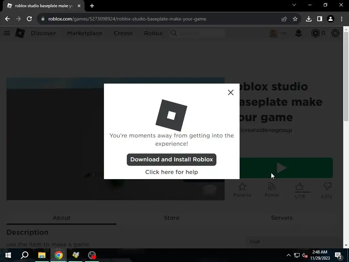
Task: Click the Chrome taskbar icon
Action: tap(59, 255)
